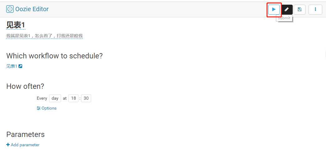Screen dimensions: 326x150
Task: Expand the scheduling Options section
Action: pyautogui.click(x=49, y=108)
